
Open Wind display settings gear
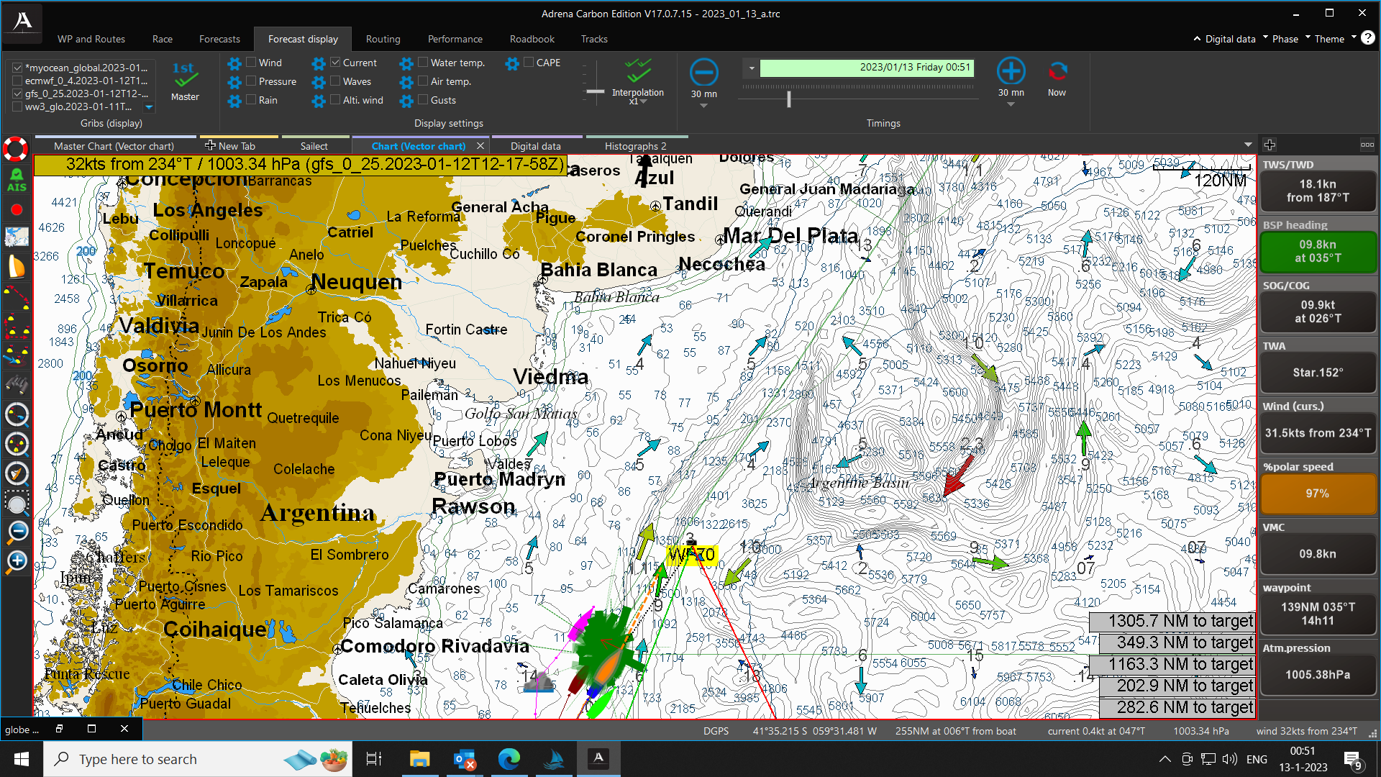[x=234, y=63]
